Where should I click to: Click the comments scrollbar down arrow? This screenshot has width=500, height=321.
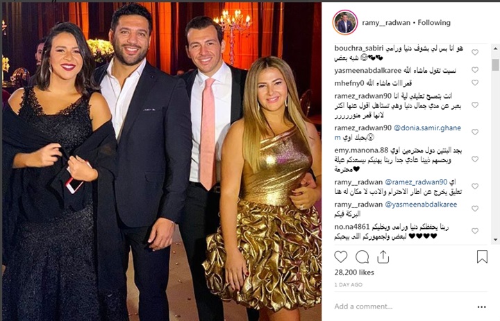point(495,239)
